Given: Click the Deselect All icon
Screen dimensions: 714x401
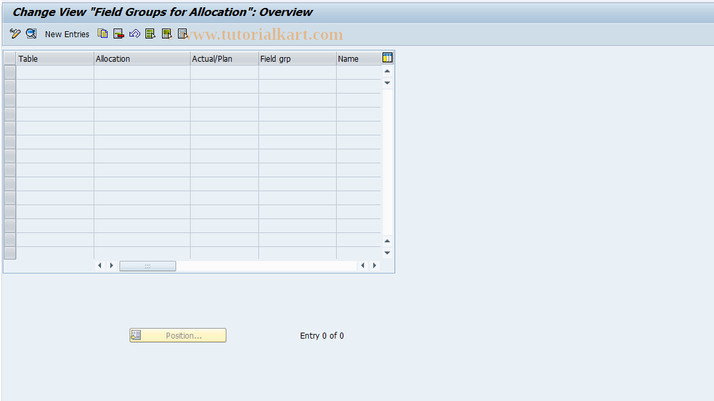Looking at the screenshot, I should tap(183, 34).
